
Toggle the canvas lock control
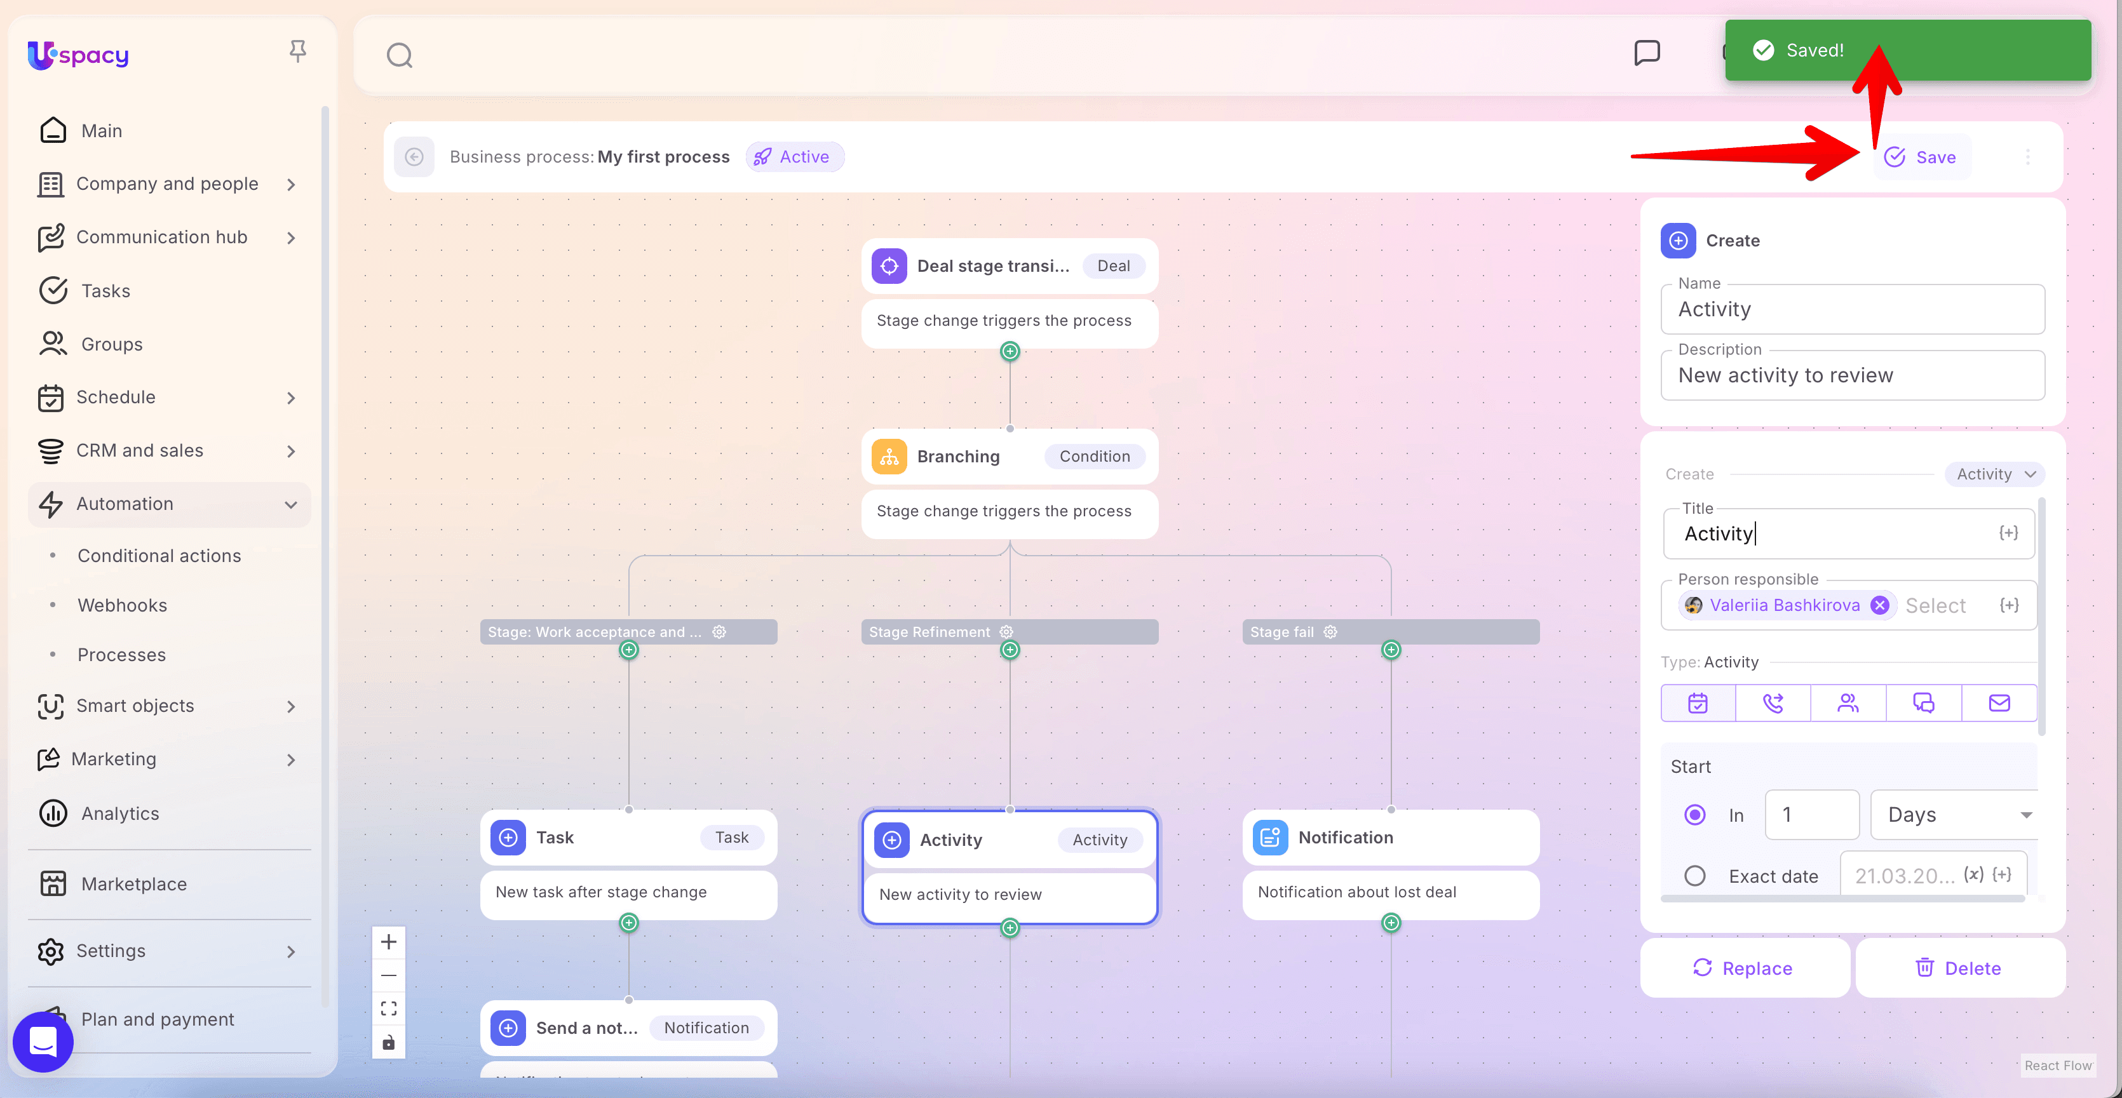[x=389, y=1042]
